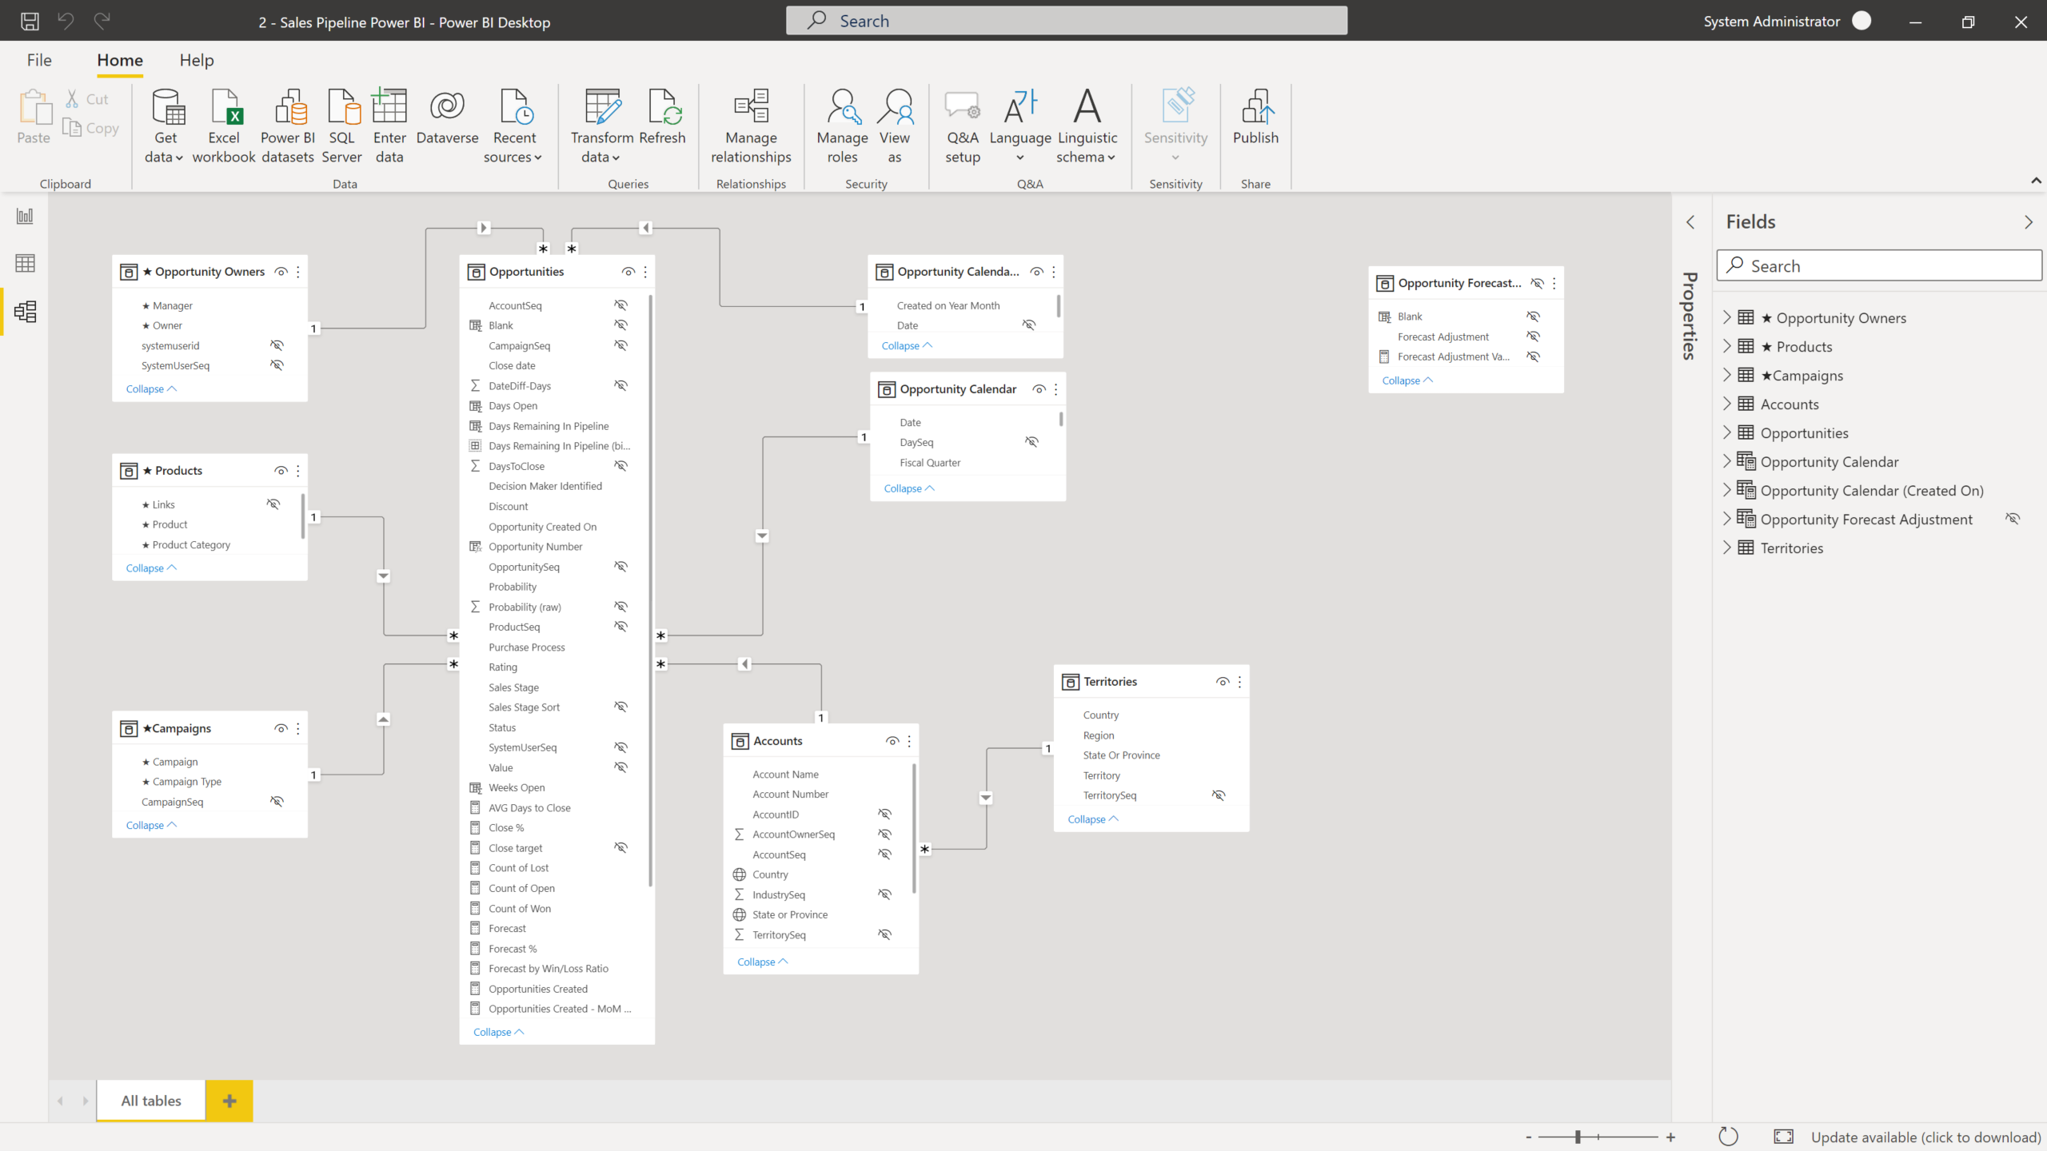Expand the Accounts table in Fields pane
Screen dimensions: 2047x1151
(1728, 404)
